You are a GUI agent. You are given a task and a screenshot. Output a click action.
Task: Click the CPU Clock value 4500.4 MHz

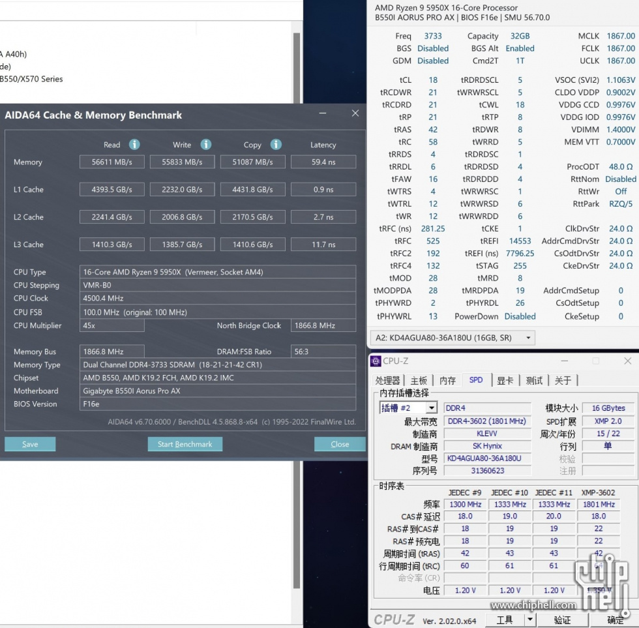[x=218, y=298]
